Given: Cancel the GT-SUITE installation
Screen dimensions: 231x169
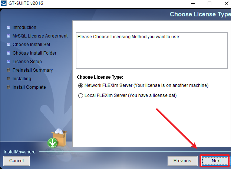Looking at the screenshot, I should (16, 161).
